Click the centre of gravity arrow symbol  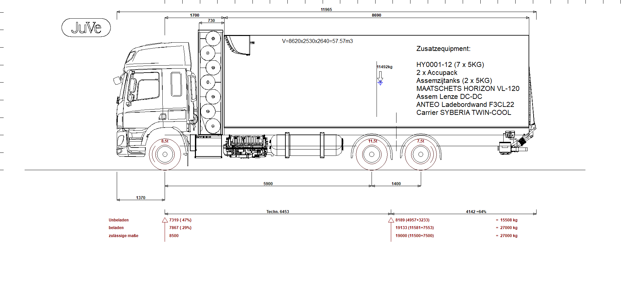tap(380, 78)
